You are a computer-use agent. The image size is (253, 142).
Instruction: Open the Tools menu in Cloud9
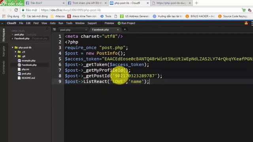tap(69, 23)
